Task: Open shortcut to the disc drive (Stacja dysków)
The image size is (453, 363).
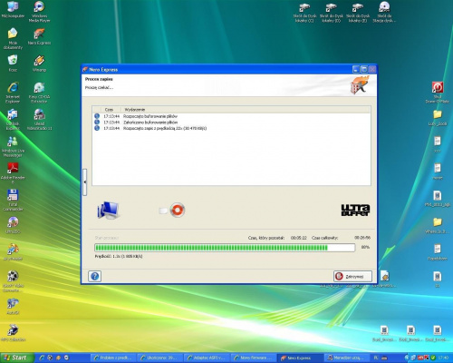Action: [x=384, y=12]
